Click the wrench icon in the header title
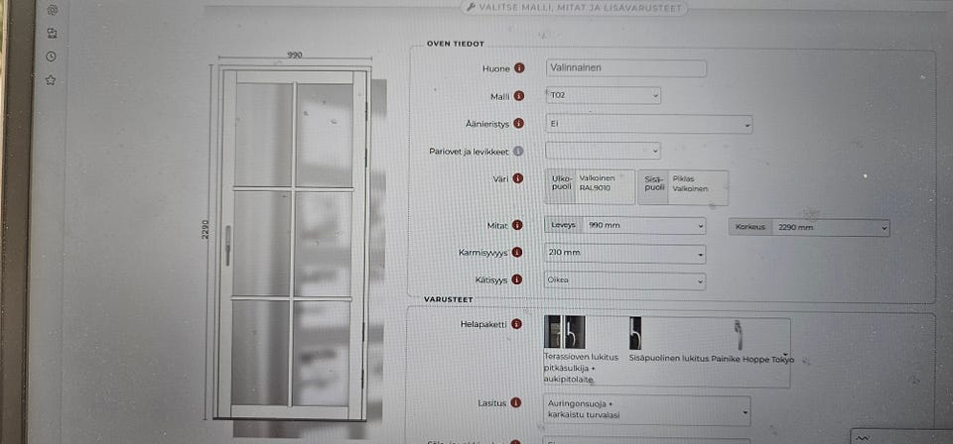The image size is (953, 444). pos(471,7)
